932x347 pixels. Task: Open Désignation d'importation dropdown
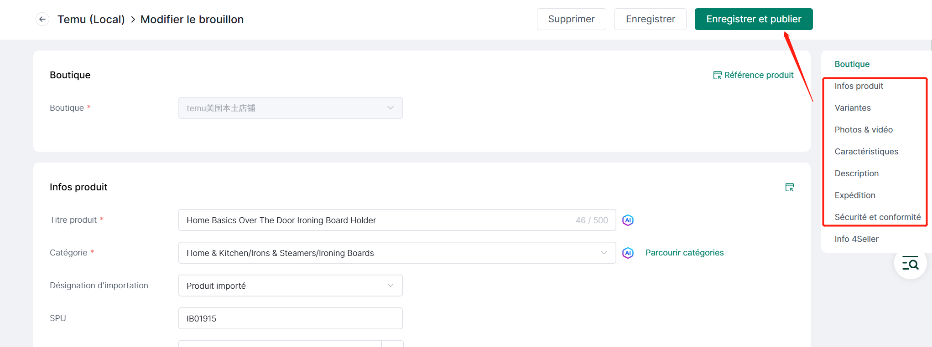tap(291, 286)
